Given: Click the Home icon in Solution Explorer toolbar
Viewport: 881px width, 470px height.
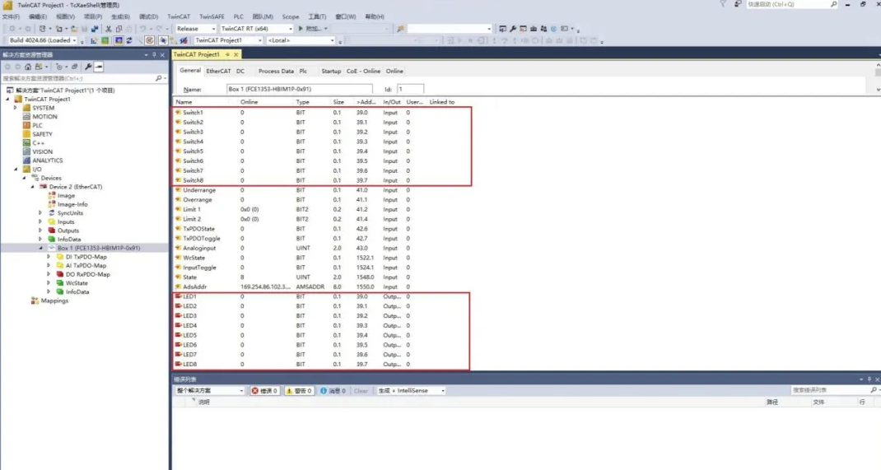Looking at the screenshot, I should (x=27, y=67).
